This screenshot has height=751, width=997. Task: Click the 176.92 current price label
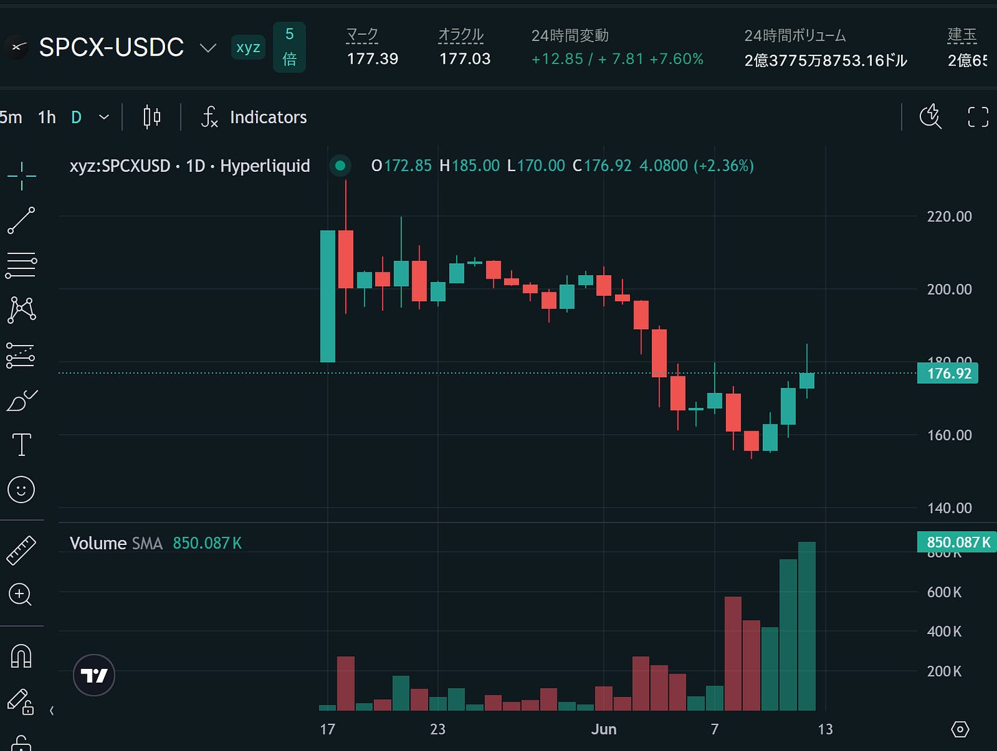948,373
